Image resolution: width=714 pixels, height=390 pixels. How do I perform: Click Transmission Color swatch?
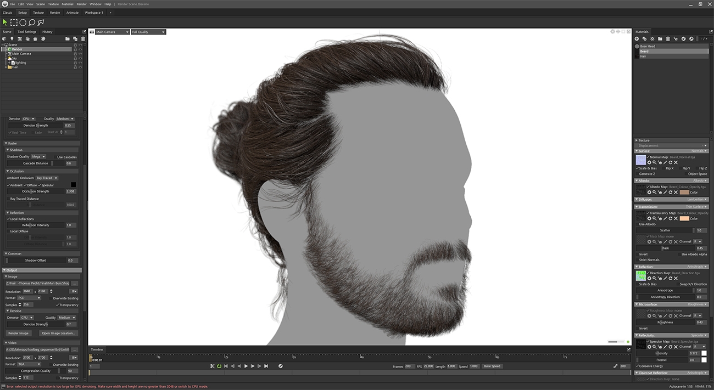pos(684,218)
